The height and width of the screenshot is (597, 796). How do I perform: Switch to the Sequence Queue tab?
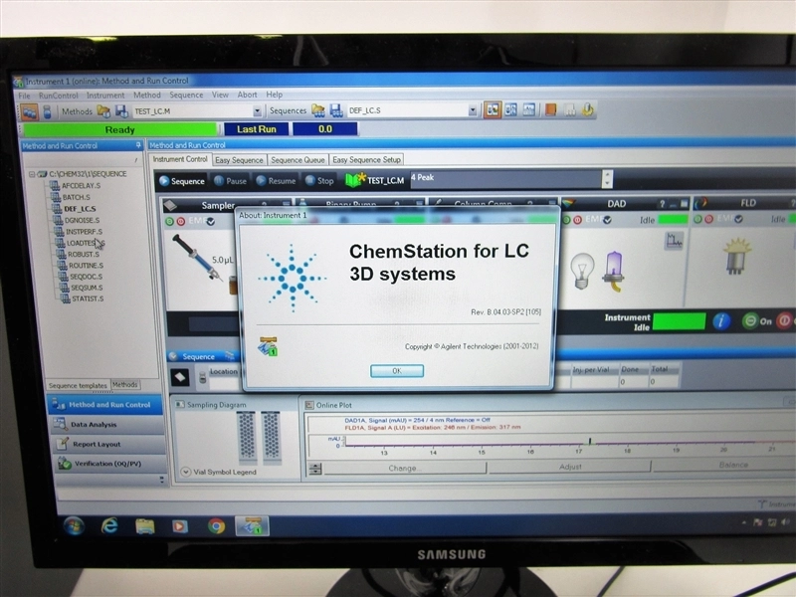298,160
